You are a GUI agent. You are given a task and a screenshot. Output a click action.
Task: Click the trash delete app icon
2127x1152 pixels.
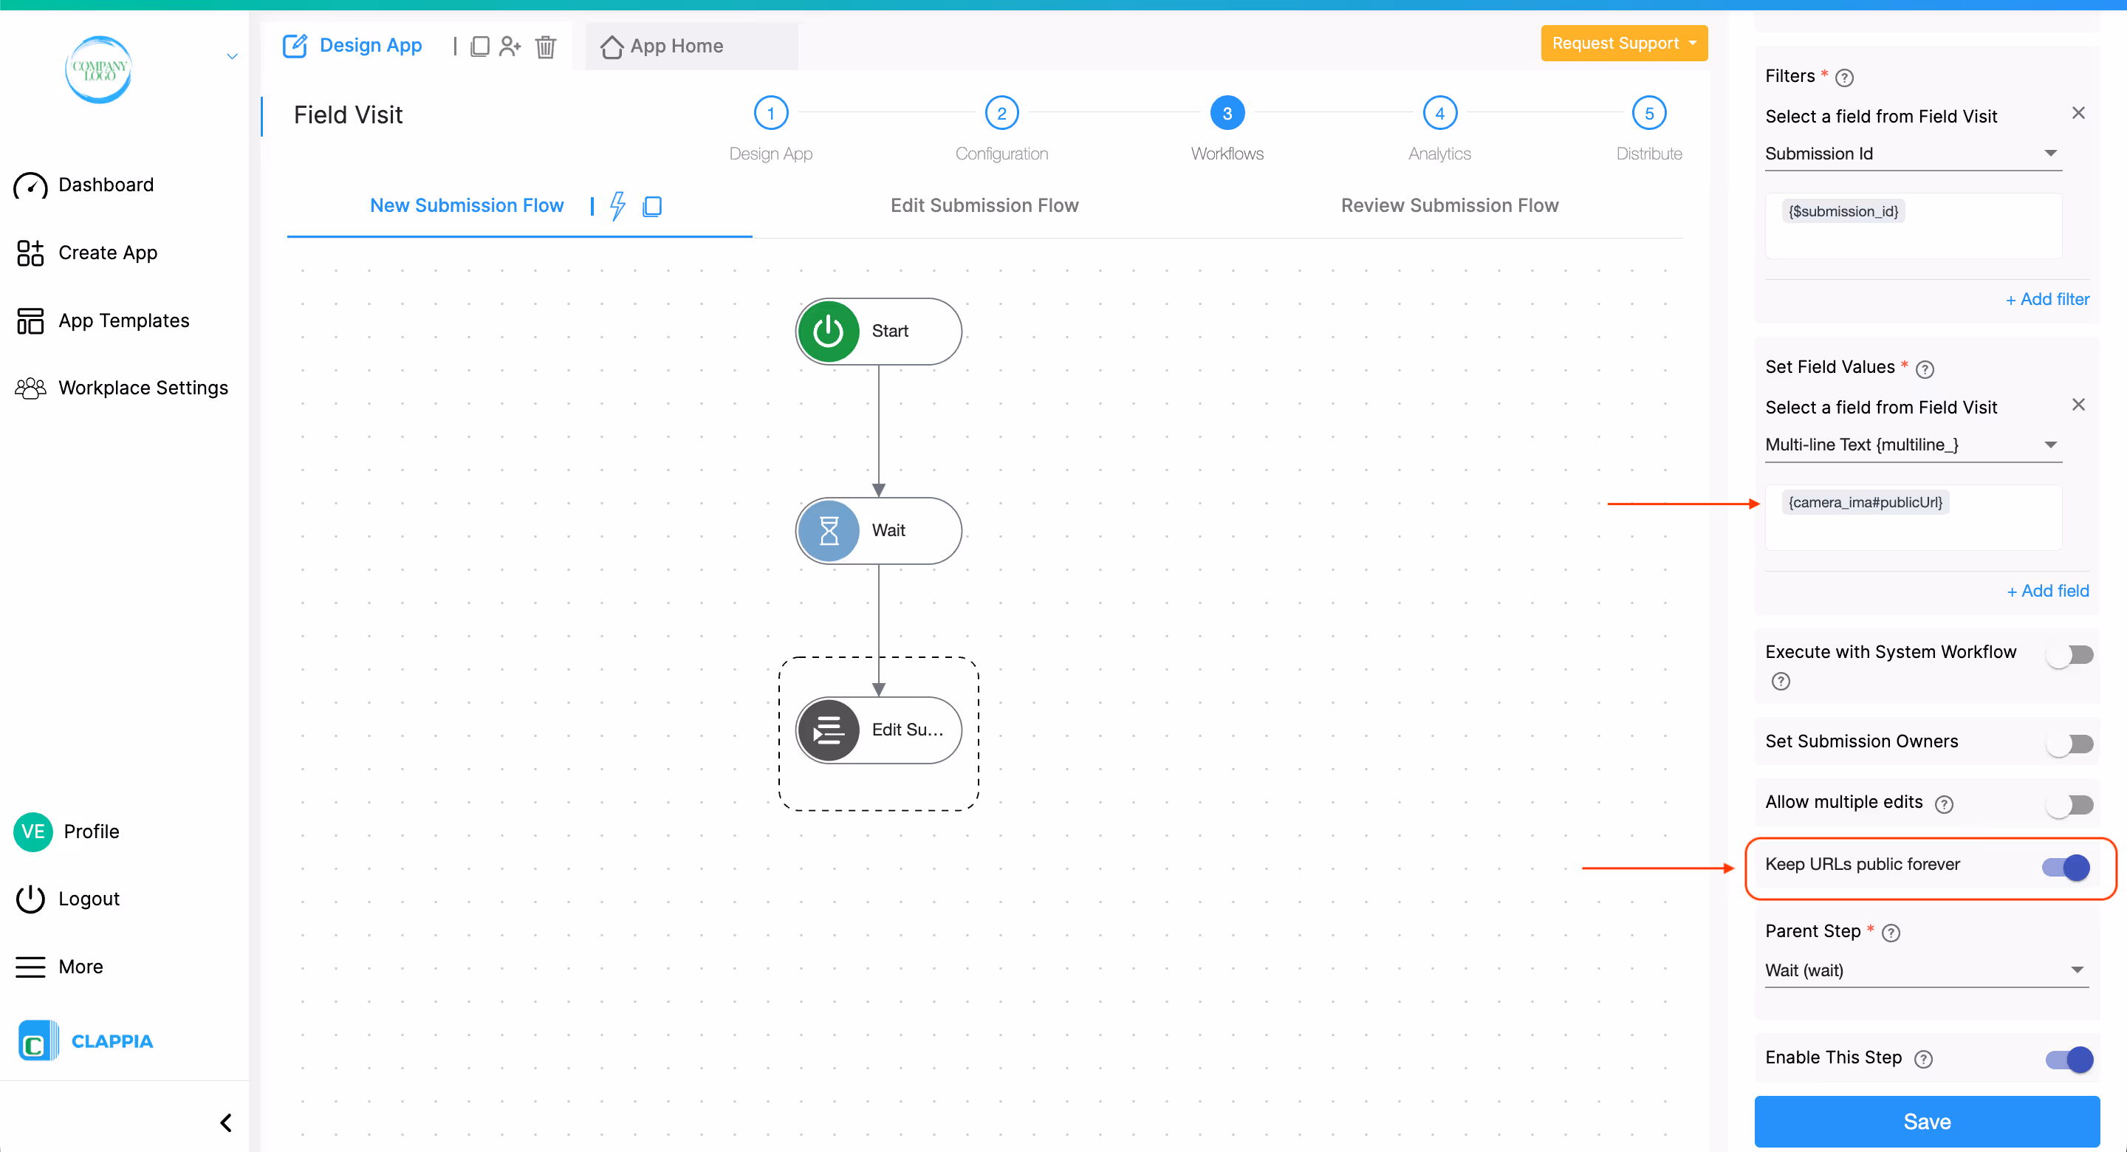point(545,47)
